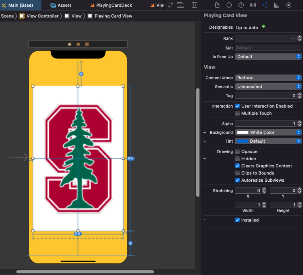Viewport: 303px width, 275px height.
Task: Open the Content Mode dropdown
Action: 268,78
